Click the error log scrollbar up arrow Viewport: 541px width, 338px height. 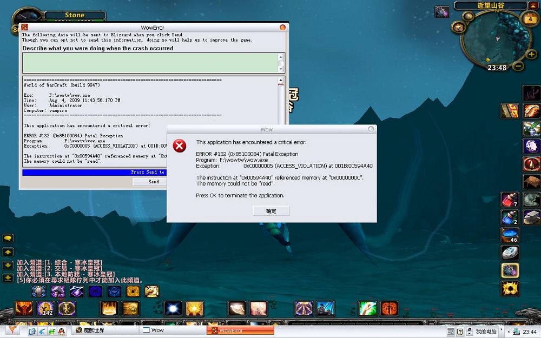(281, 80)
